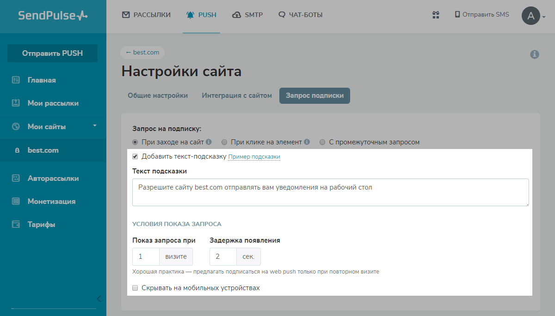Click info icon beside 'При заходе на сайт'
Screen dimensions: 555x316
209,142
